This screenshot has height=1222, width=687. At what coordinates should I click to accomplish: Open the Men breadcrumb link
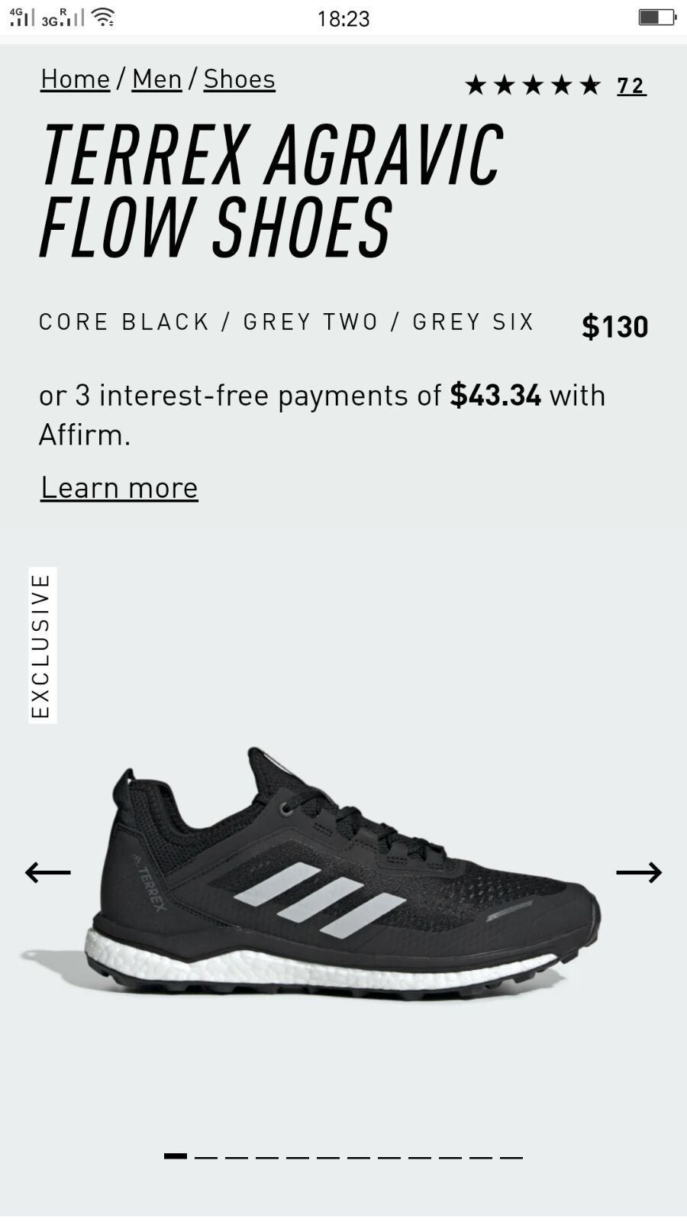pyautogui.click(x=156, y=79)
